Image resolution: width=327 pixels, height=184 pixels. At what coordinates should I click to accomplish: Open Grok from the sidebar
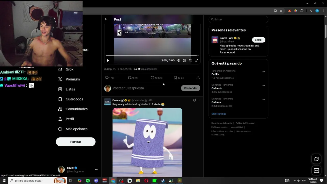click(66, 69)
